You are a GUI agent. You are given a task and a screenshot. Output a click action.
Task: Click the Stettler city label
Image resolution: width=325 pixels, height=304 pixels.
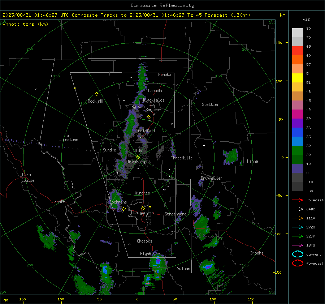(211, 104)
